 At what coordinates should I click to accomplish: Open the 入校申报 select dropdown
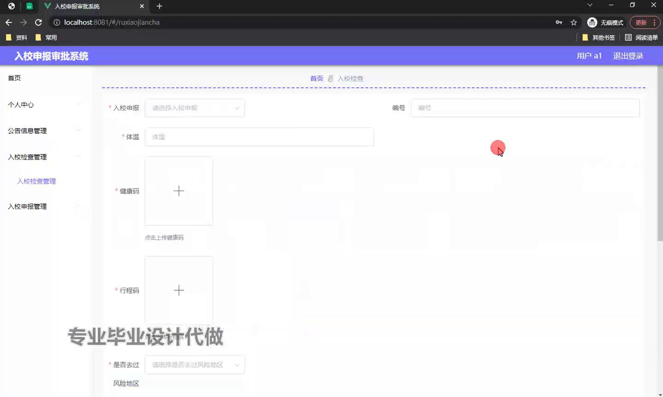point(195,108)
